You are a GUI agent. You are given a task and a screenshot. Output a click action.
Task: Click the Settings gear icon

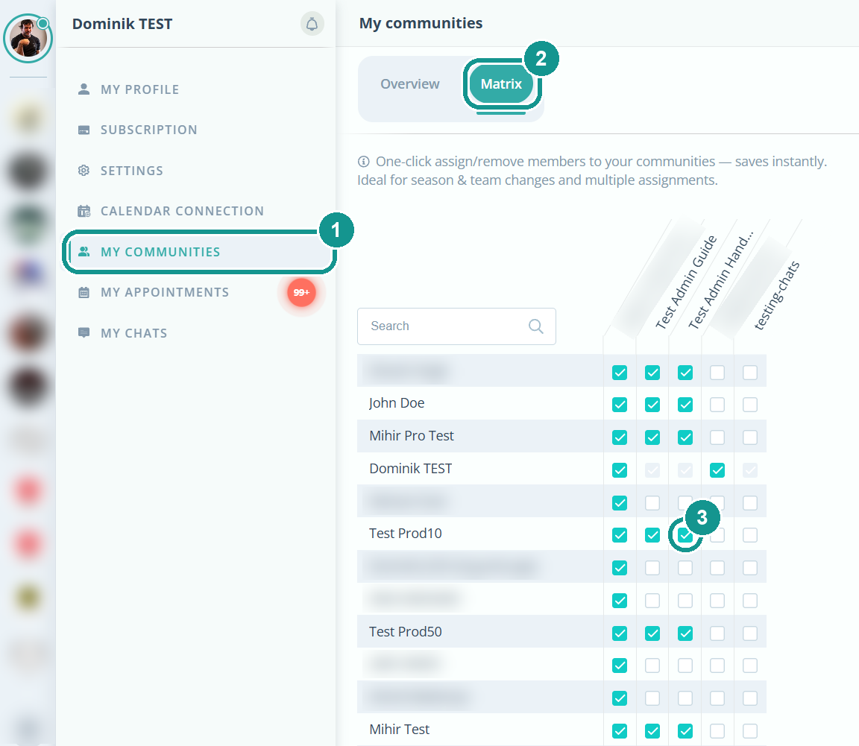click(84, 171)
